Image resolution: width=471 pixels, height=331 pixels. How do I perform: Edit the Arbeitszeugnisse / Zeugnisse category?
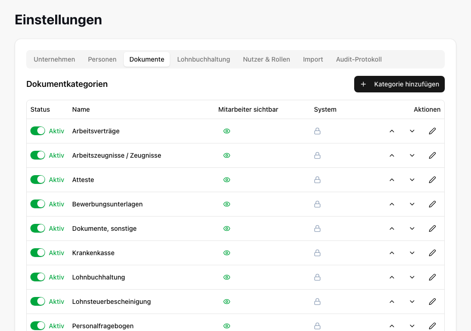[x=432, y=155]
